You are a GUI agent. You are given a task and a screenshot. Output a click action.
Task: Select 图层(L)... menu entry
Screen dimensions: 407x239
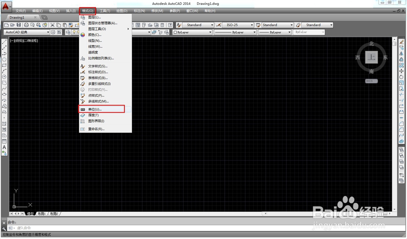click(105, 17)
